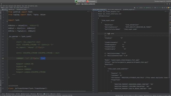Click npc_items_custom.txt breadcrumb in navigation bar
The image size is (171, 96).
(x=23, y=8)
